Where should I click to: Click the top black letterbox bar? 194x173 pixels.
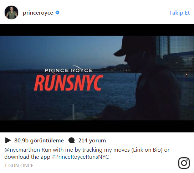coord(97,30)
